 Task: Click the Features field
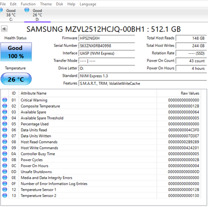point(142,83)
